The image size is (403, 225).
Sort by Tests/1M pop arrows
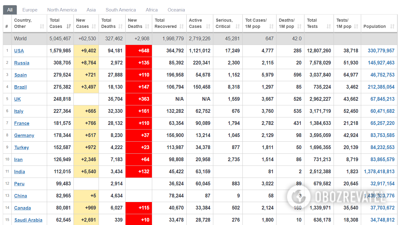(x=356, y=27)
